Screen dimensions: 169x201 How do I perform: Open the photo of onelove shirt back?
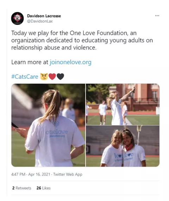coord(48,125)
